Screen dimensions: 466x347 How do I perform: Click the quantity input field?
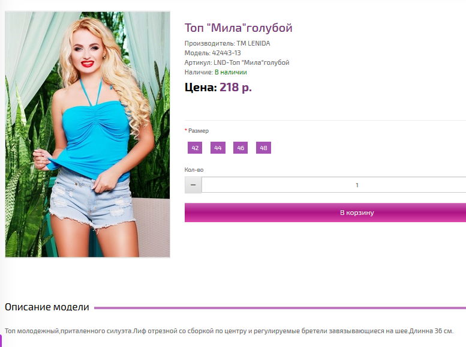click(333, 185)
